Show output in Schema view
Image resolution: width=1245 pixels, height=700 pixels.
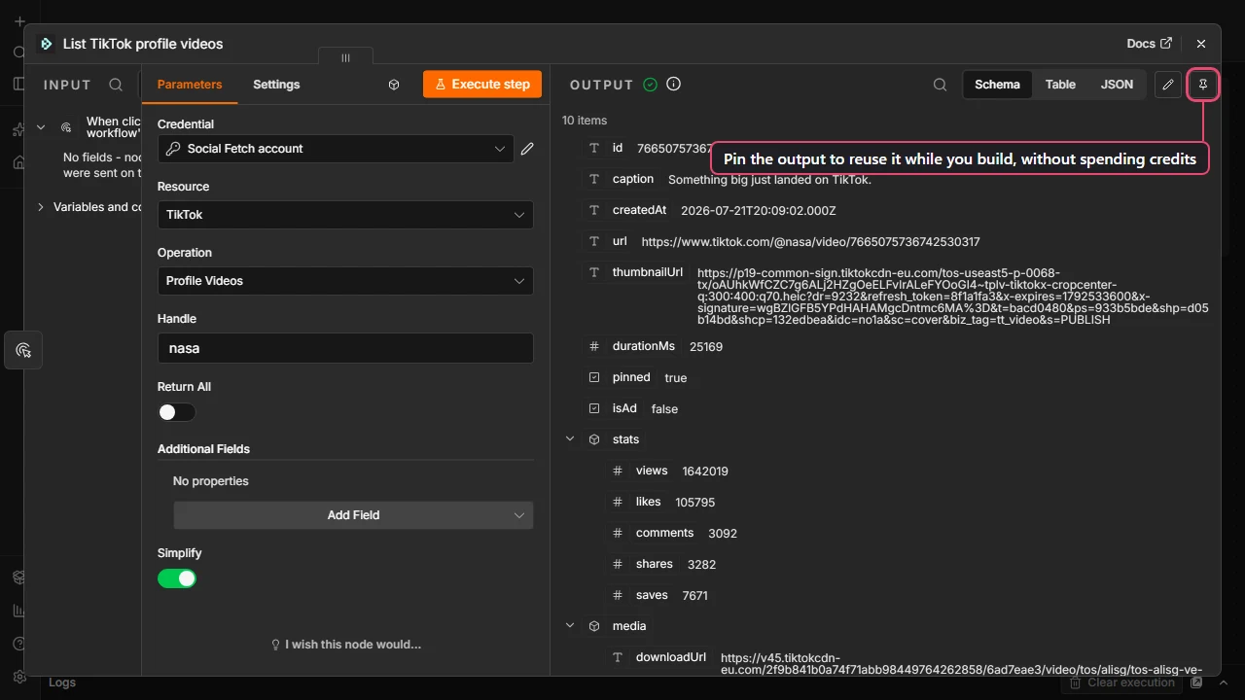(997, 85)
